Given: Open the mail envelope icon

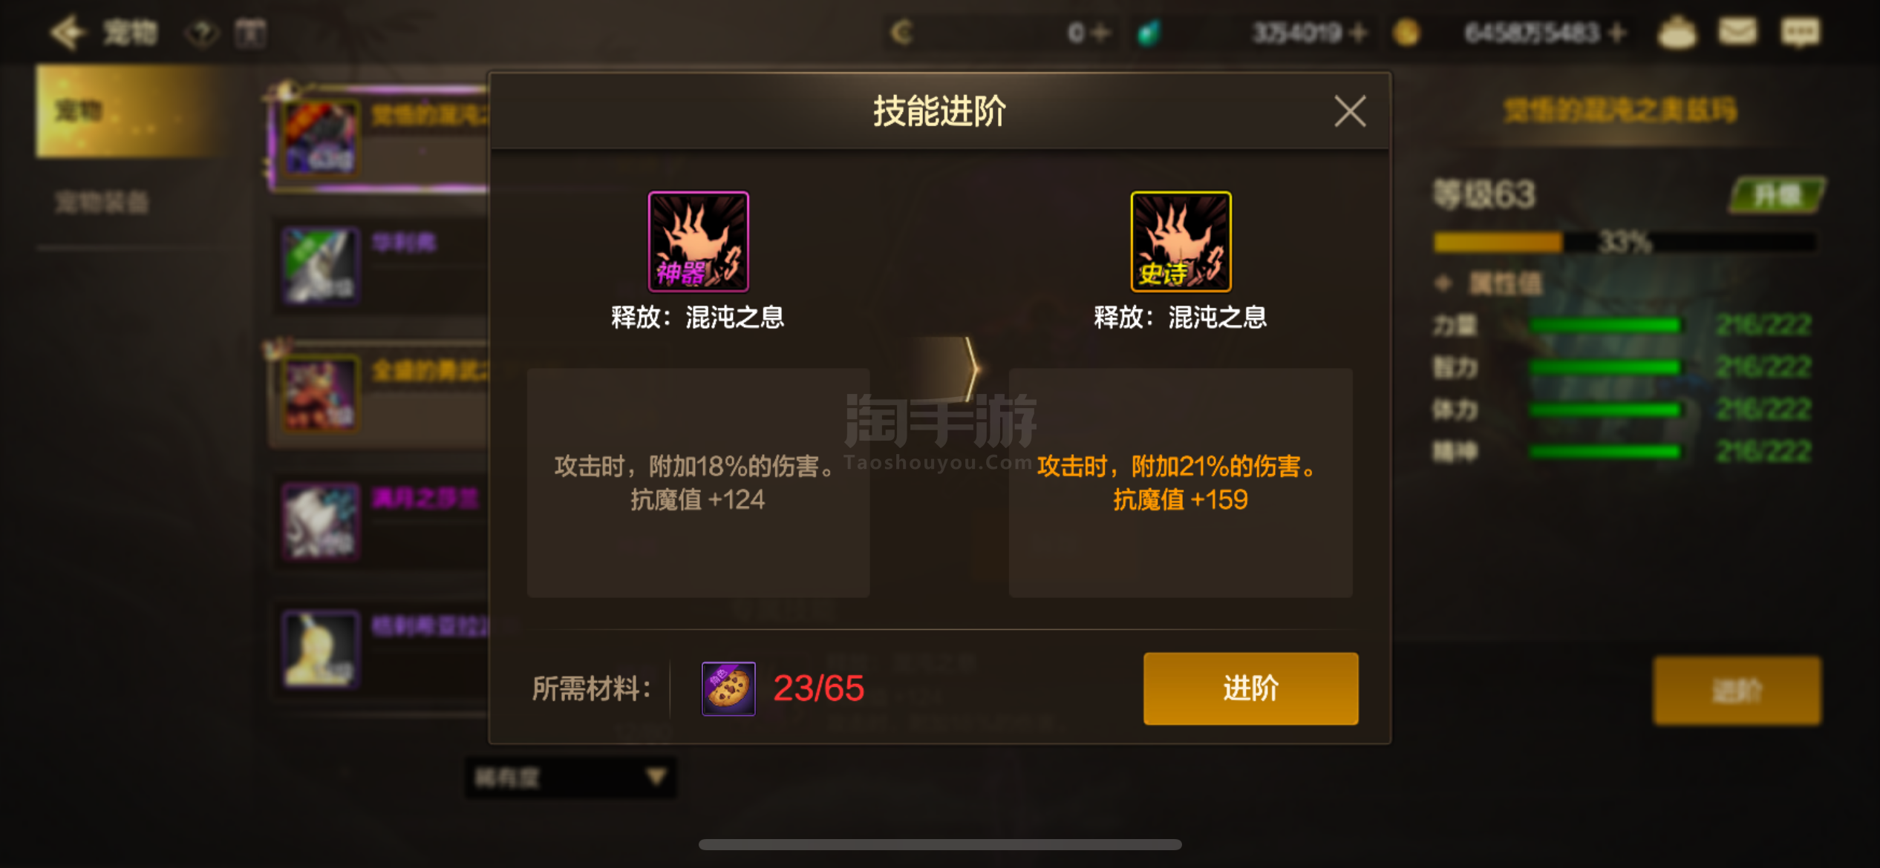Looking at the screenshot, I should pyautogui.click(x=1737, y=32).
